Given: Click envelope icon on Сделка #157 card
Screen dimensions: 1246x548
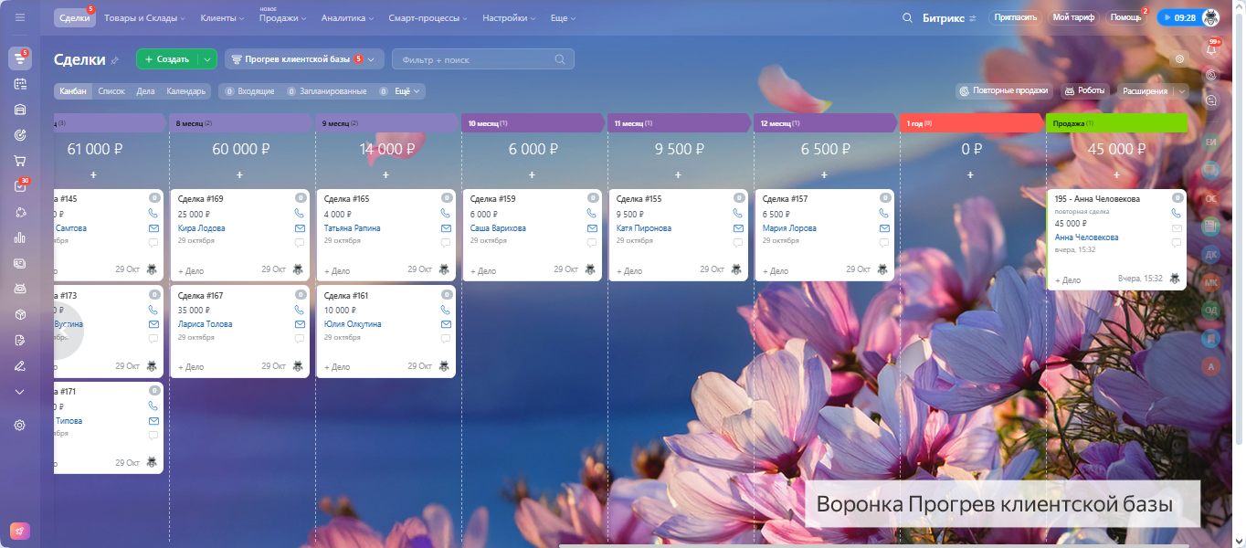Looking at the screenshot, I should (x=883, y=228).
